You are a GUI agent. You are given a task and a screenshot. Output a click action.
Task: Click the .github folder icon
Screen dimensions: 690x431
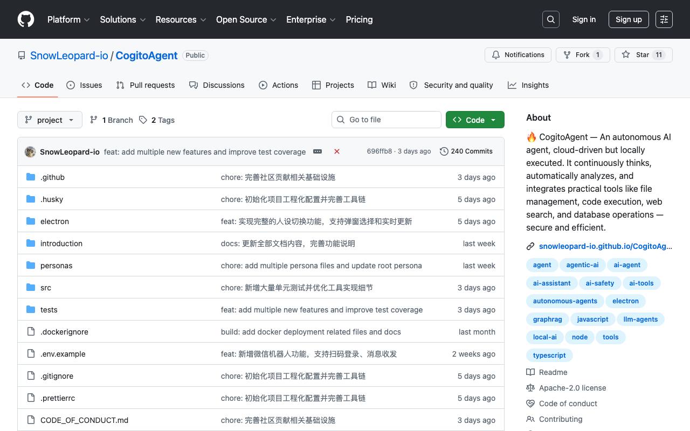31,177
